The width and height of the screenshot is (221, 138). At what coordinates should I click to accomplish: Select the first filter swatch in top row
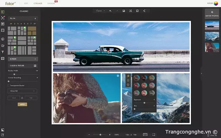[137, 78]
